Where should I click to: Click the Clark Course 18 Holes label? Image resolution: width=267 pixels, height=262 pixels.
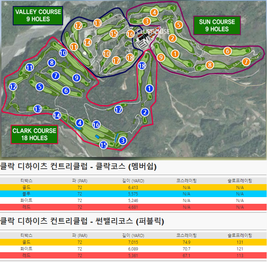click(x=34, y=134)
